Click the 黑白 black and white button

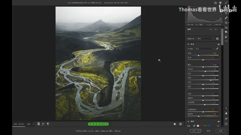coord(216,29)
